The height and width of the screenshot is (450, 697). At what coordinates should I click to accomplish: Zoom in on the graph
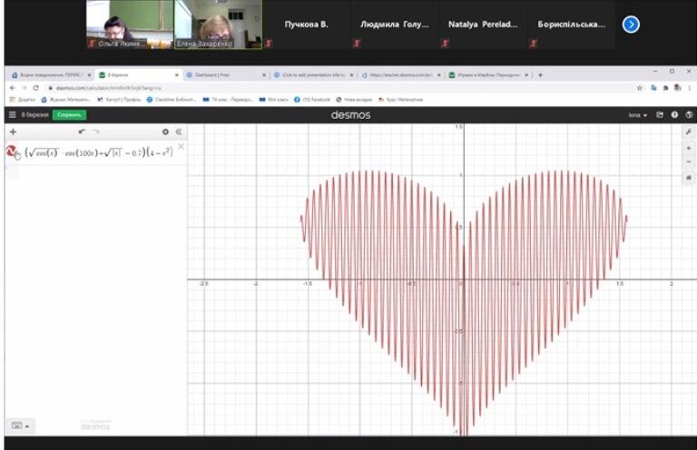[689, 149]
